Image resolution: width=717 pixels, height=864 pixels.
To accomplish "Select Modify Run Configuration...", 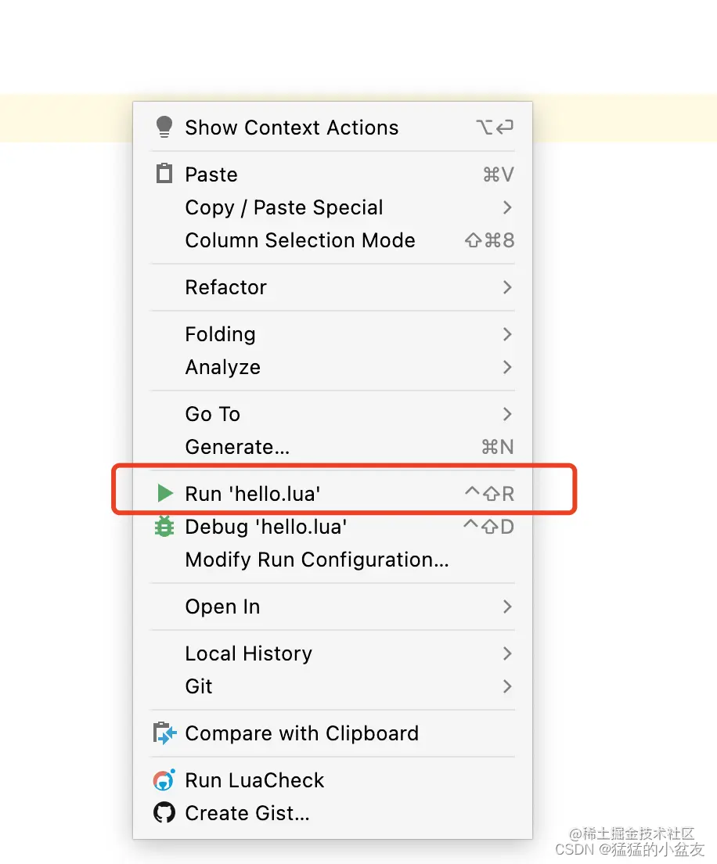I will click(316, 560).
